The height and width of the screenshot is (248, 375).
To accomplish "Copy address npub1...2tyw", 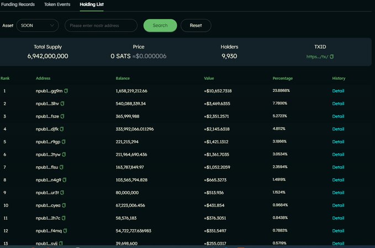I will (64, 155).
